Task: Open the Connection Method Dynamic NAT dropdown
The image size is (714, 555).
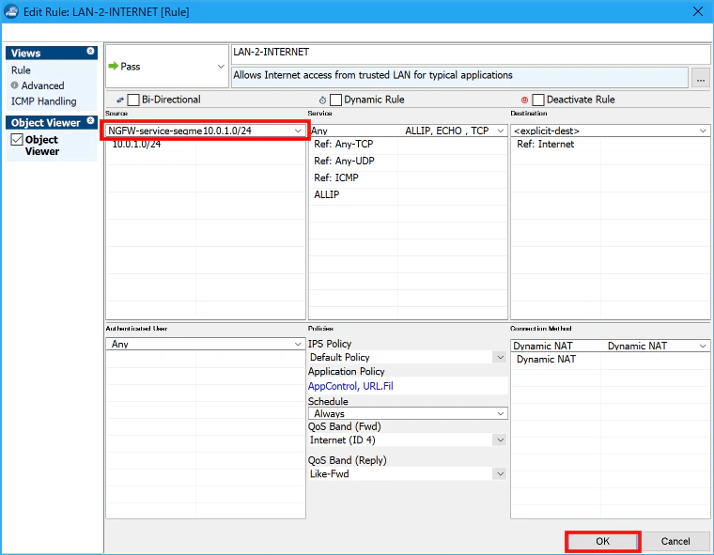Action: (703, 346)
